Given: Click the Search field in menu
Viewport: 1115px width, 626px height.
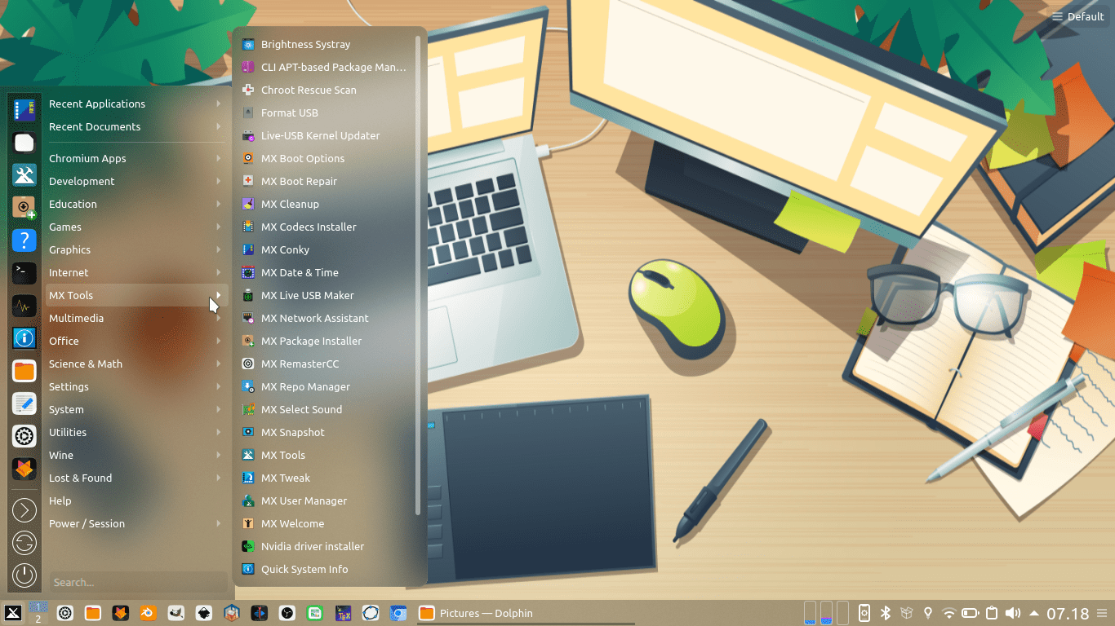Looking at the screenshot, I should pyautogui.click(x=138, y=582).
